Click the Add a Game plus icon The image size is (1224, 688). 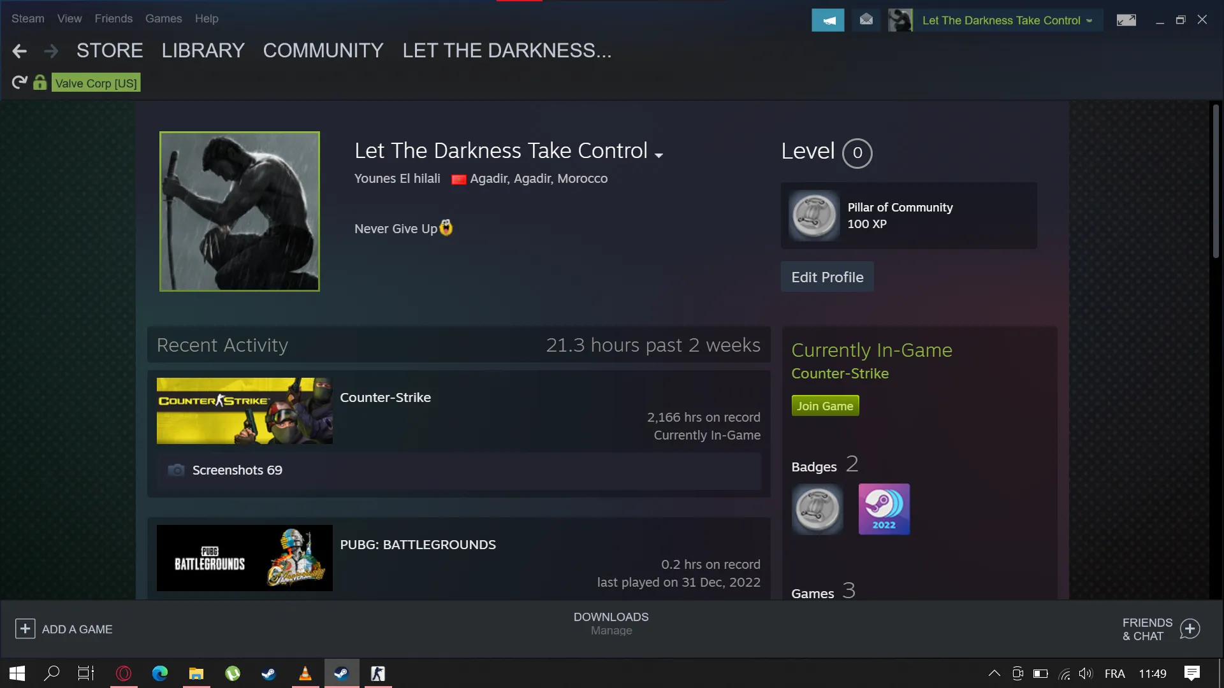(x=25, y=629)
